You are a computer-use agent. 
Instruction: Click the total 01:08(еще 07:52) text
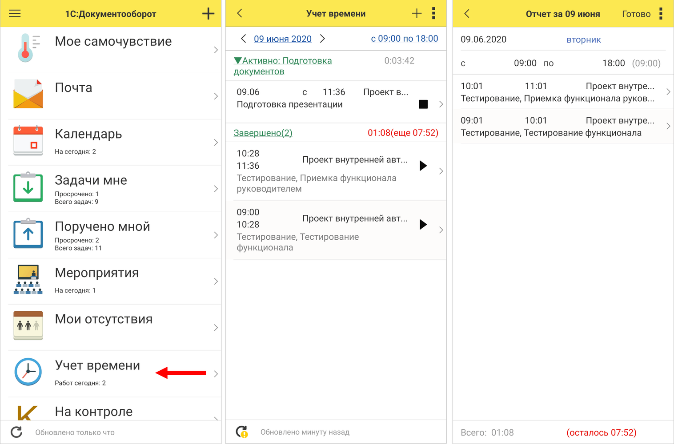coord(403,133)
